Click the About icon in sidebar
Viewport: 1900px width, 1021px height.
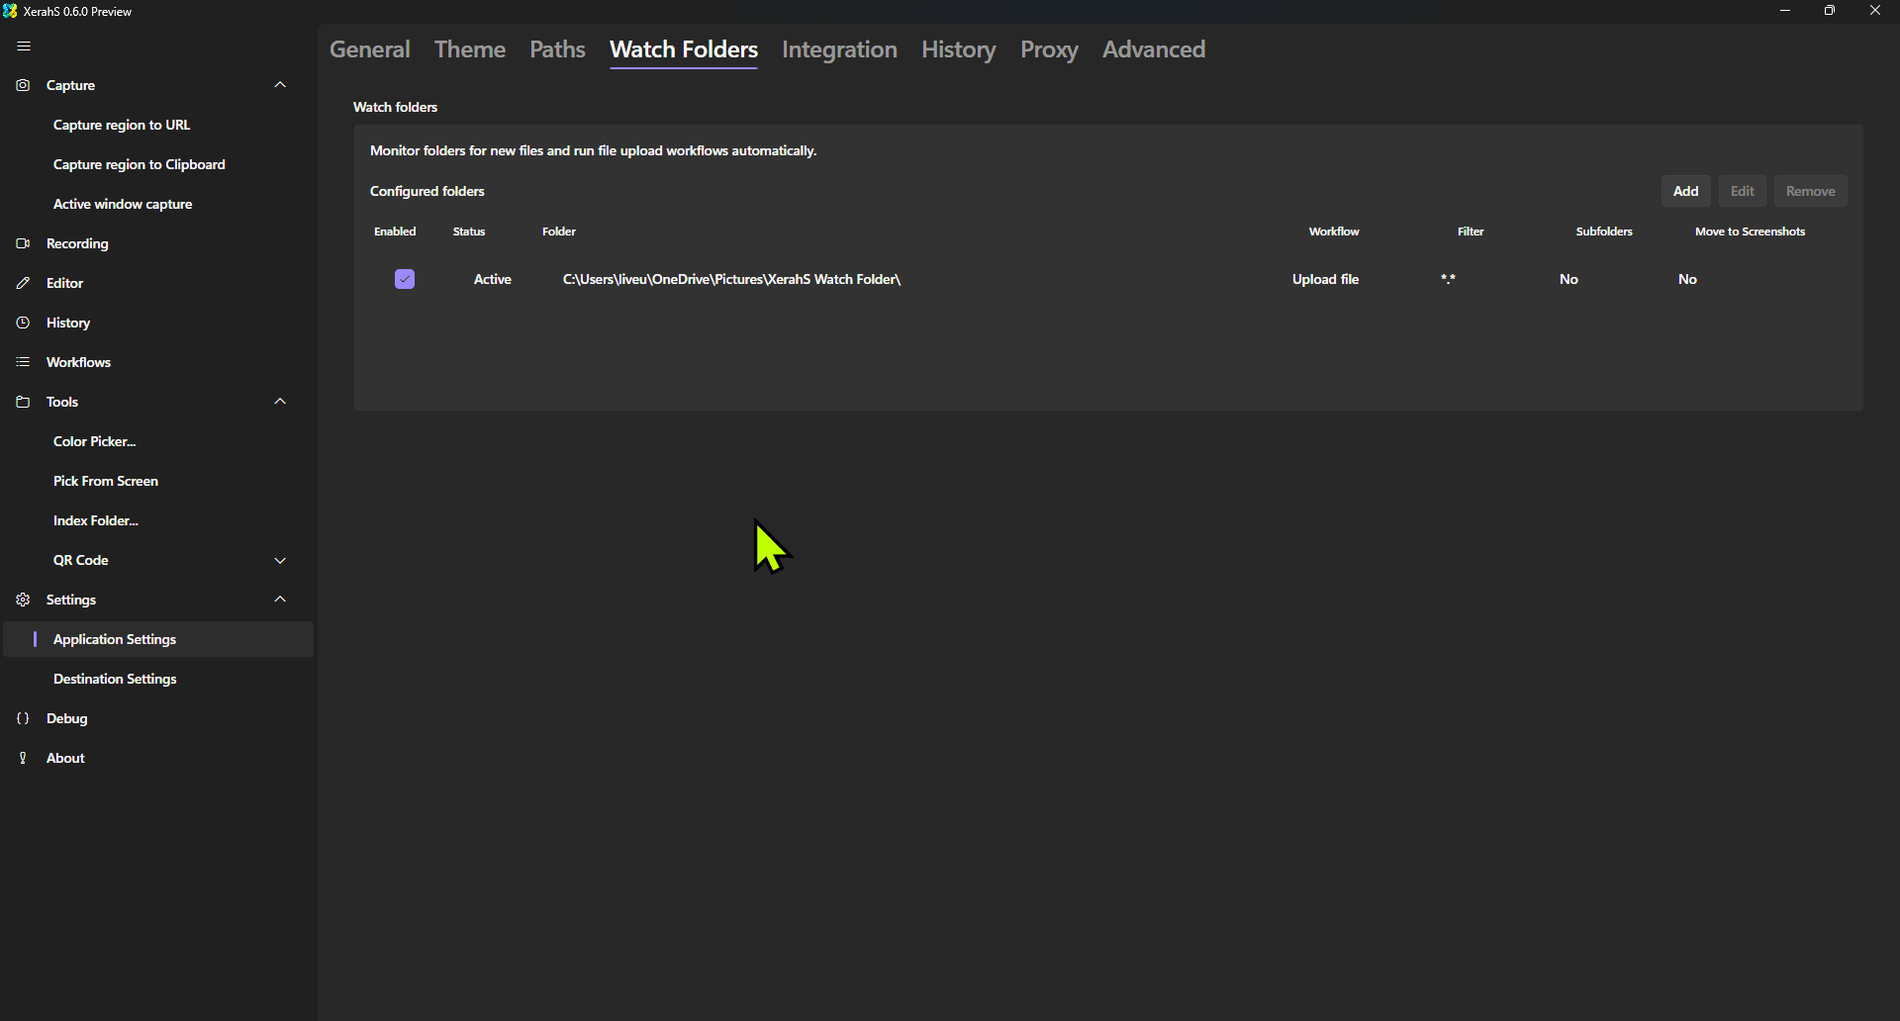pos(23,758)
